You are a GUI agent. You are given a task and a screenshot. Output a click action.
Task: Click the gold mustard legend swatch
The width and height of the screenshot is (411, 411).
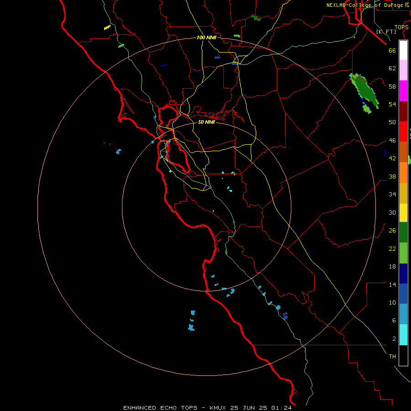(403, 194)
